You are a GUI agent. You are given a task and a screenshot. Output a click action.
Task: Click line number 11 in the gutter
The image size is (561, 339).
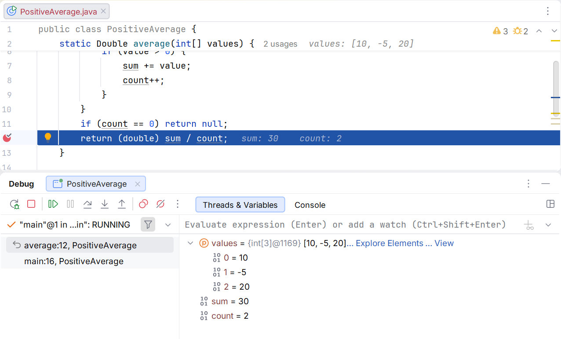pos(7,124)
